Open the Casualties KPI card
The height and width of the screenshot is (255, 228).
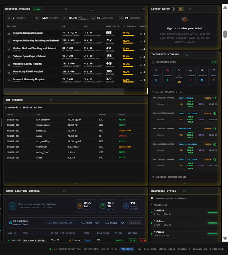pos(190,76)
